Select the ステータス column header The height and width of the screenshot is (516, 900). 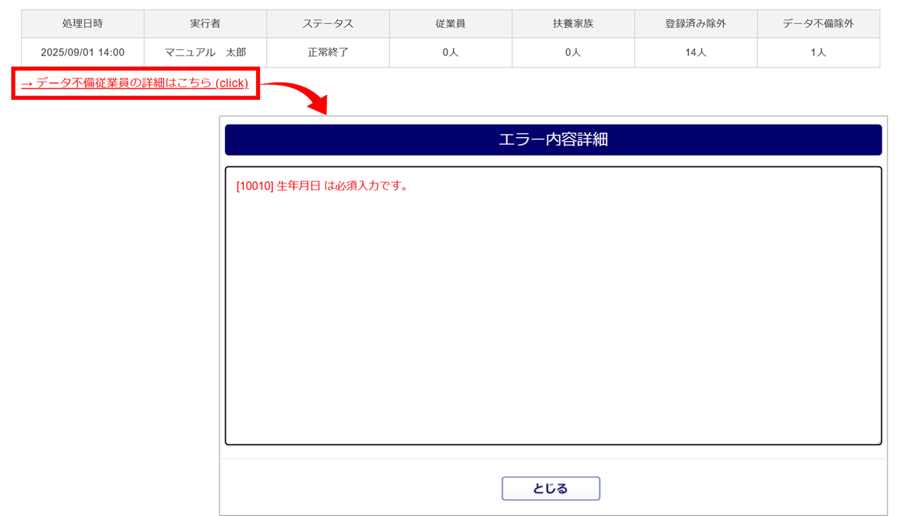coord(328,24)
